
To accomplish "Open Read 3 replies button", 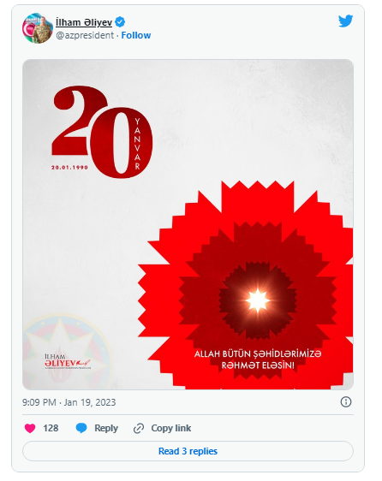I will [x=188, y=451].
